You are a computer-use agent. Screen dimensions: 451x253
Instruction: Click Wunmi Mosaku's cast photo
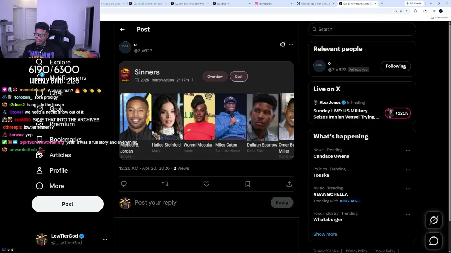tap(199, 117)
